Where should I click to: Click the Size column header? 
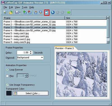pos(86,18)
